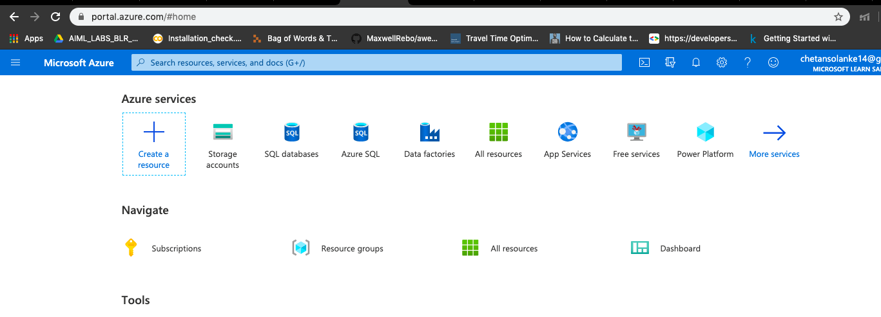Open Storage accounts service
This screenshot has width=881, height=317.
click(x=223, y=145)
